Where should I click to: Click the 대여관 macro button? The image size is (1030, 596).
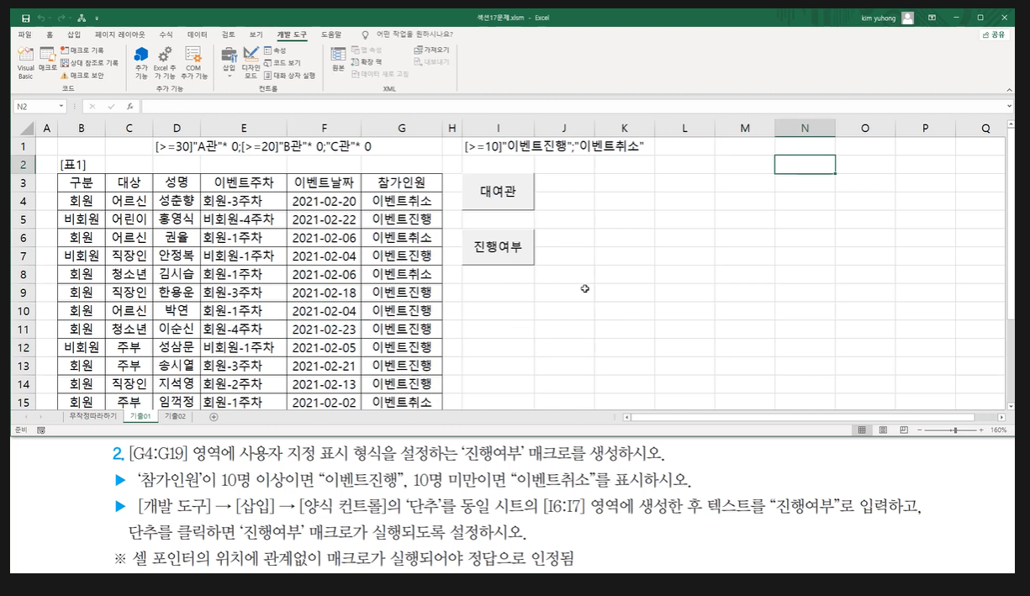point(498,192)
